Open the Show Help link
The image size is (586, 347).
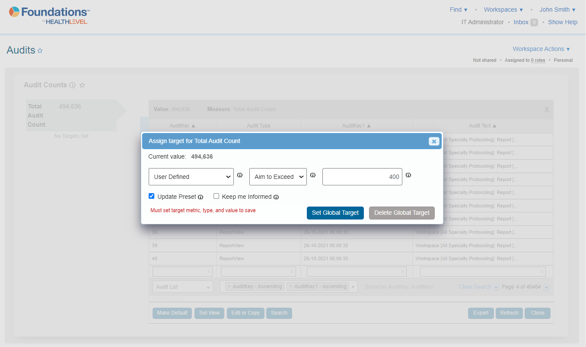click(563, 22)
